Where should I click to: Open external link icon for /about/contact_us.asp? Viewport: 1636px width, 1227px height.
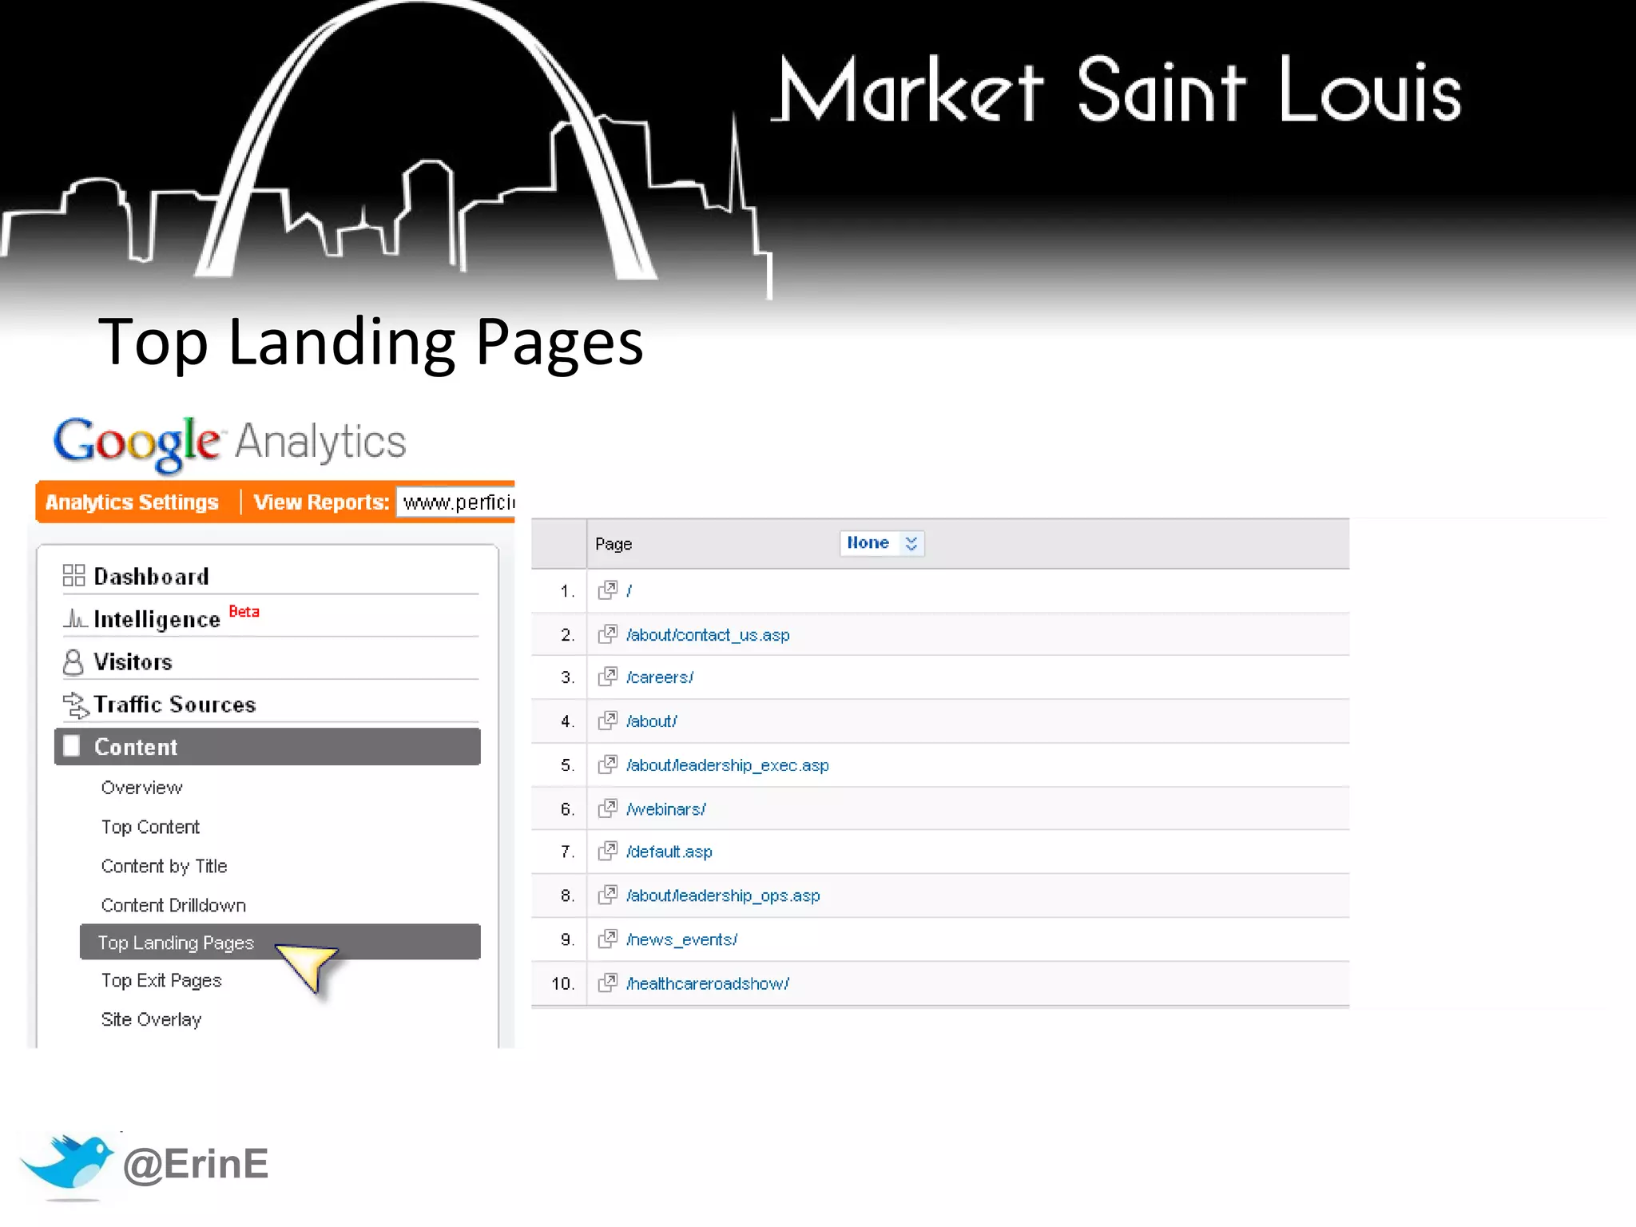click(x=608, y=634)
